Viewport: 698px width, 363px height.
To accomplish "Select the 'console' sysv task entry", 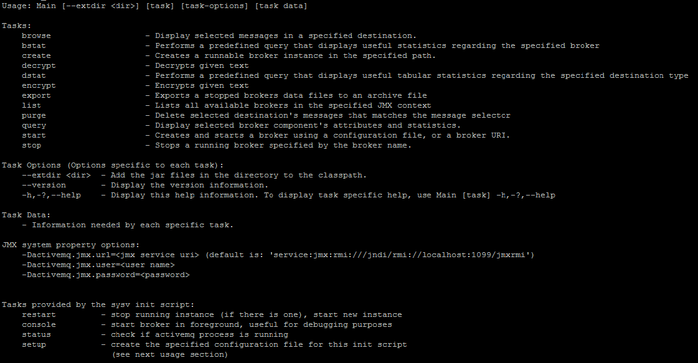I will click(39, 324).
